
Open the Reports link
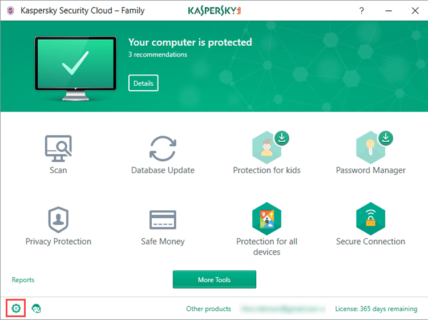tap(23, 280)
